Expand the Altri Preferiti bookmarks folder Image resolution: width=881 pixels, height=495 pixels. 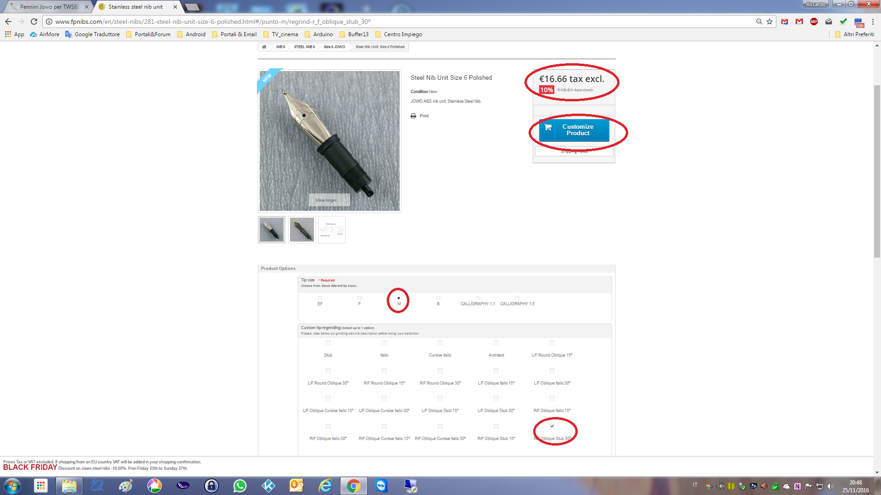[x=854, y=34]
